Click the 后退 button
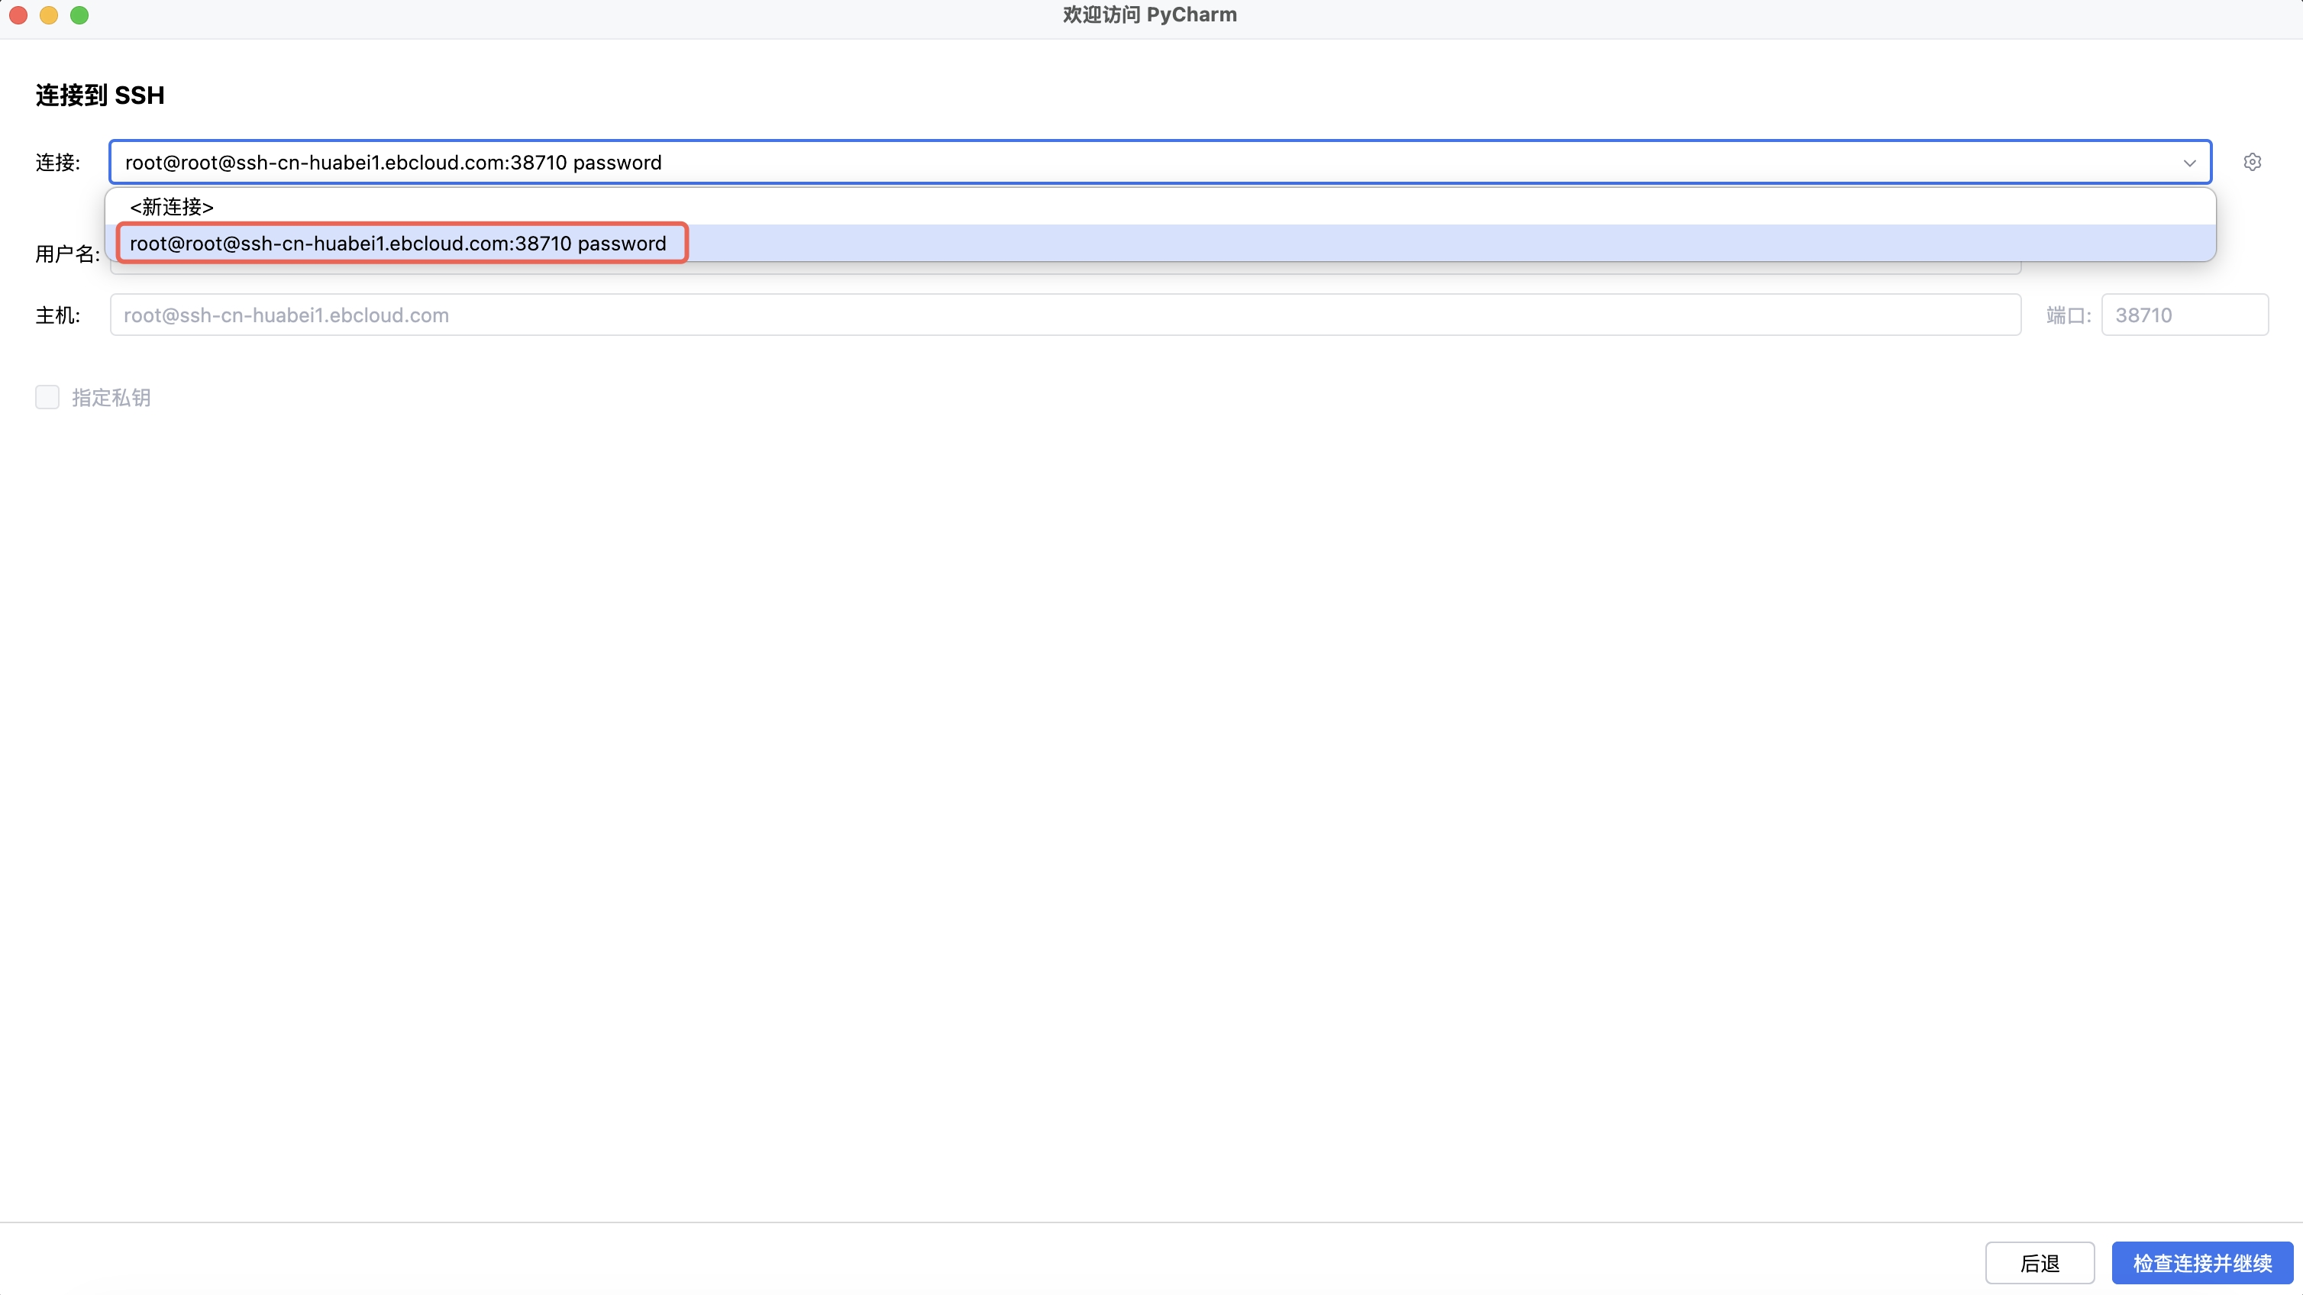 2040,1262
